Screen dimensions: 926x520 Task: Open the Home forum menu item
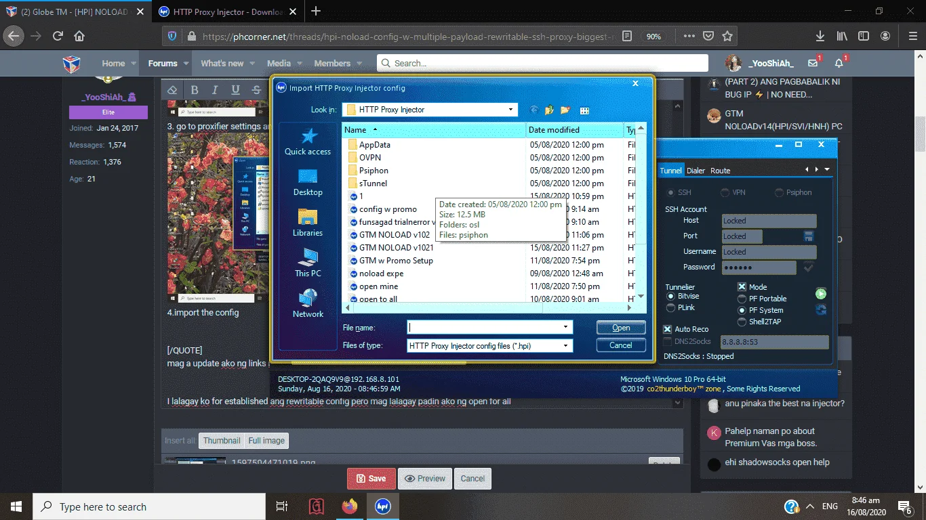pos(113,63)
